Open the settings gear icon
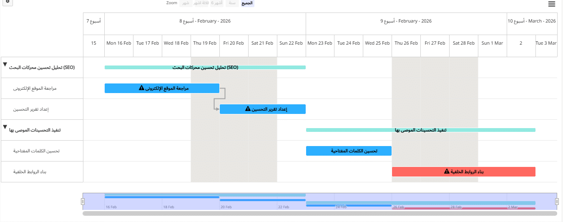 8,2
